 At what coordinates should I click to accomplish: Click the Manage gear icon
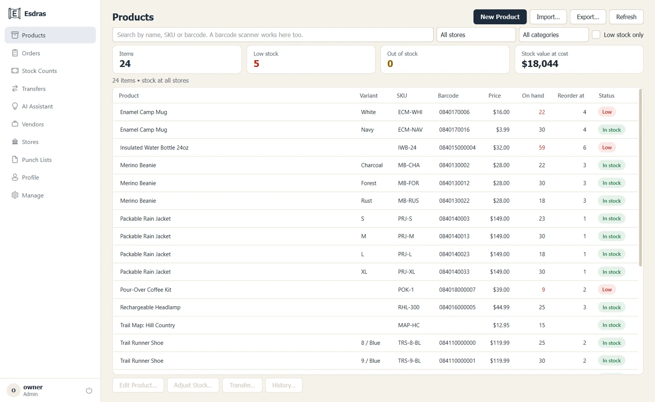(15, 195)
